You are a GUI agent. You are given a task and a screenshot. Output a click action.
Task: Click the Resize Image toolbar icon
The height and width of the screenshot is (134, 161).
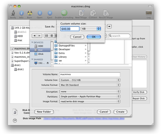106,13
